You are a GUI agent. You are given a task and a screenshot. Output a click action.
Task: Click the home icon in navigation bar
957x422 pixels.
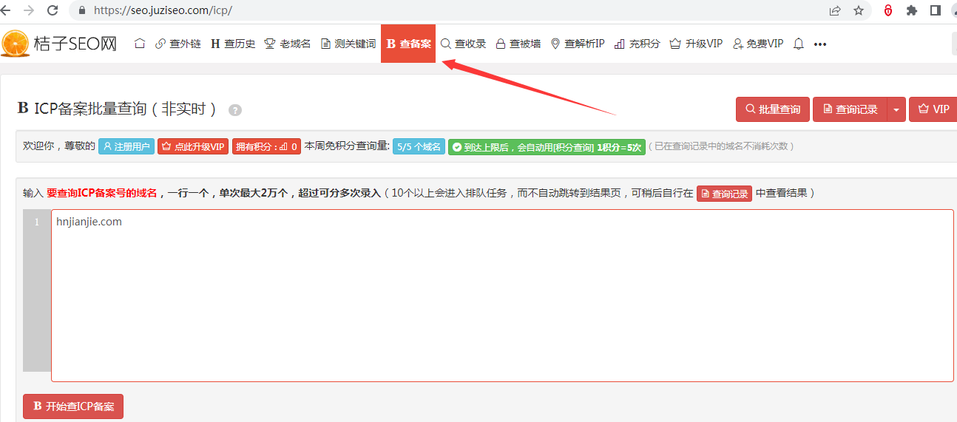(140, 44)
